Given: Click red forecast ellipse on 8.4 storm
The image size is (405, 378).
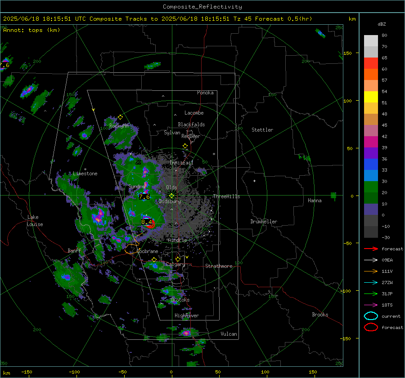Looking at the screenshot, I should (x=150, y=223).
